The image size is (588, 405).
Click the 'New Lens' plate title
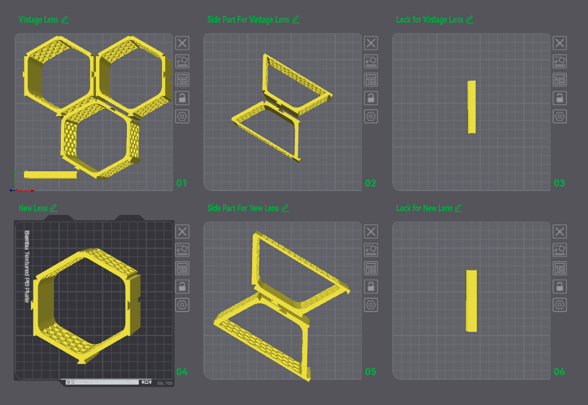33,208
